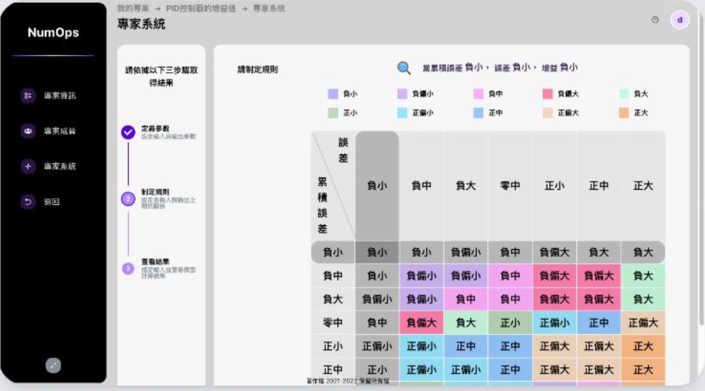The height and width of the screenshot is (391, 705).
Task: Go to step 2 制定規則
Action: (x=128, y=199)
